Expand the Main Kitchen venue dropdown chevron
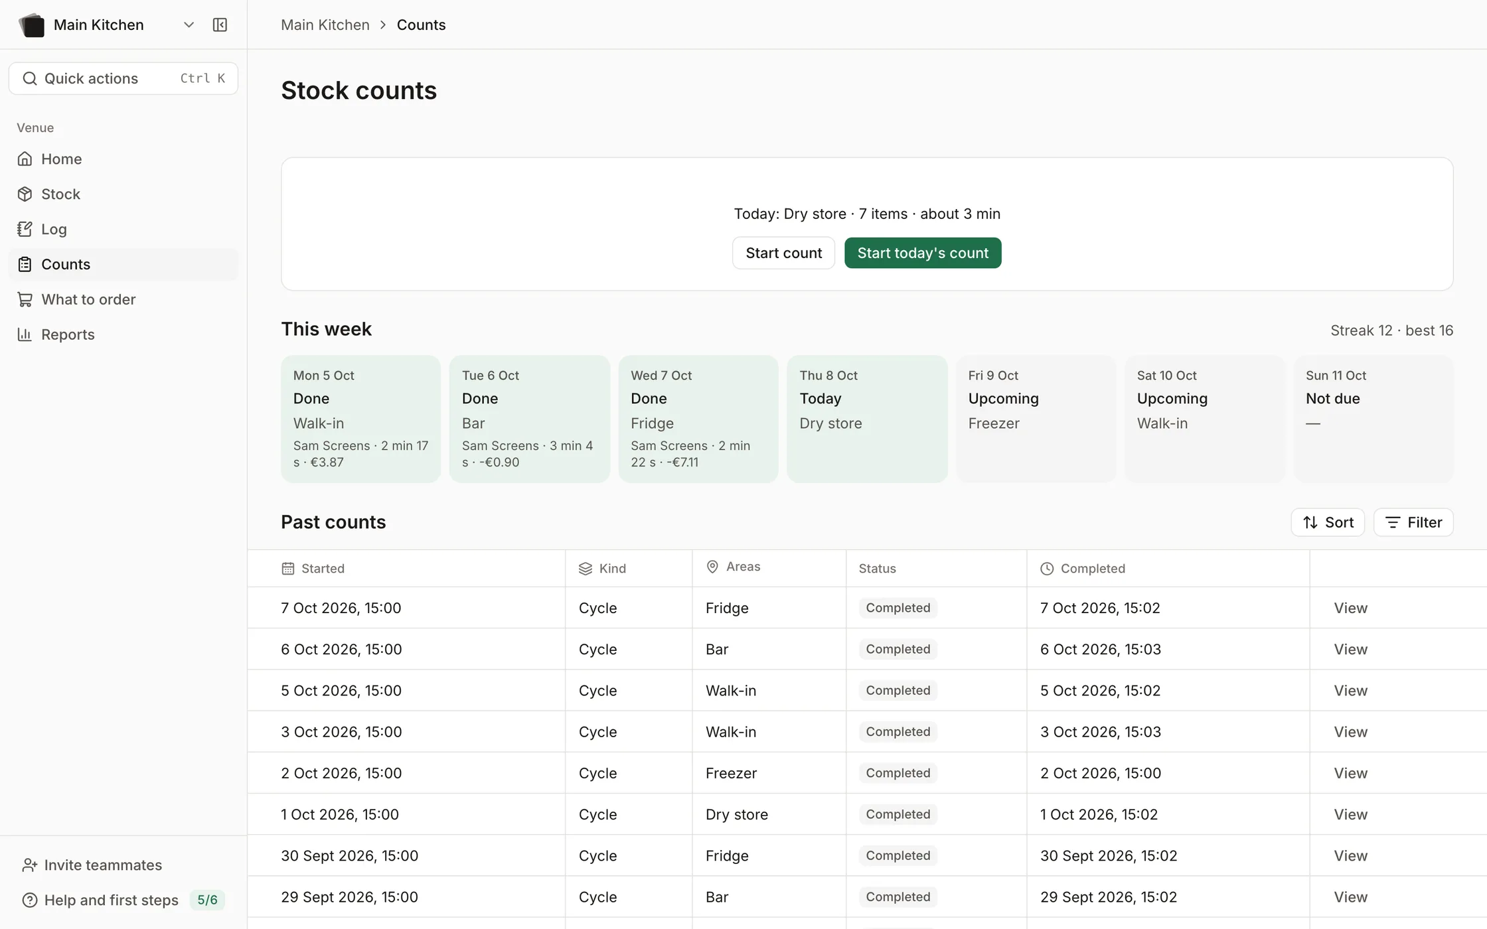 [x=189, y=25]
